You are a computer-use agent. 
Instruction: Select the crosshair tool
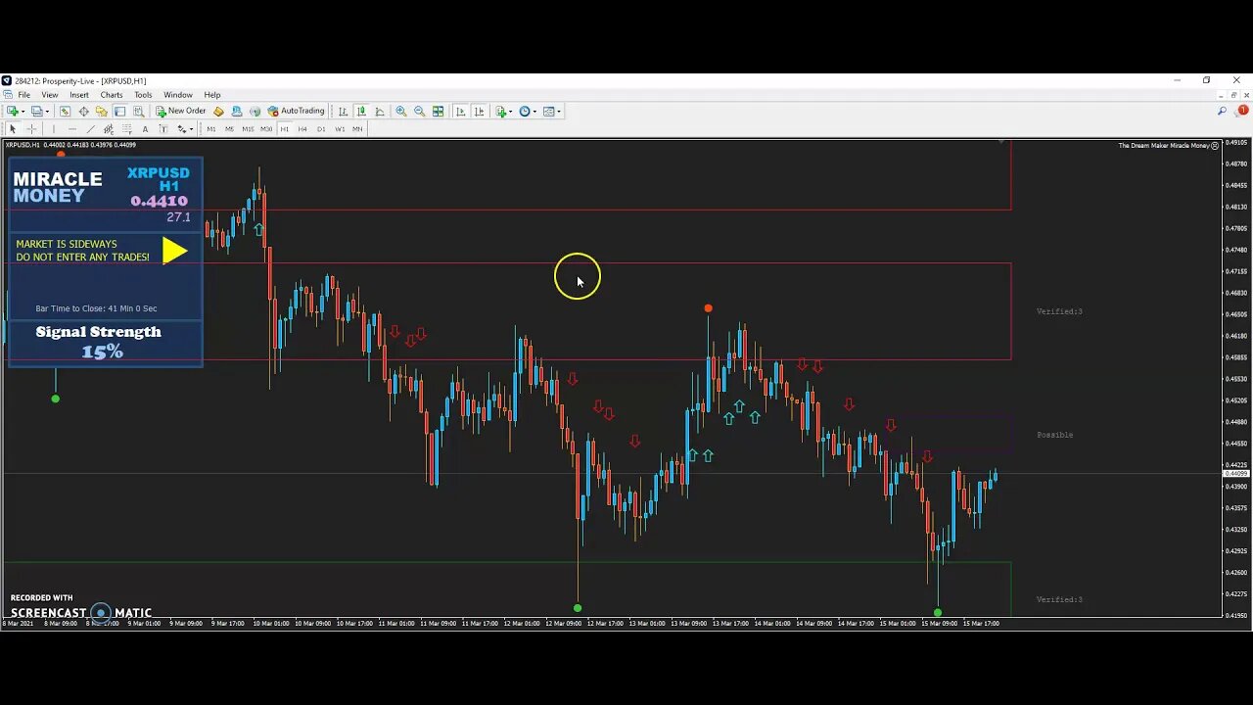[31, 129]
